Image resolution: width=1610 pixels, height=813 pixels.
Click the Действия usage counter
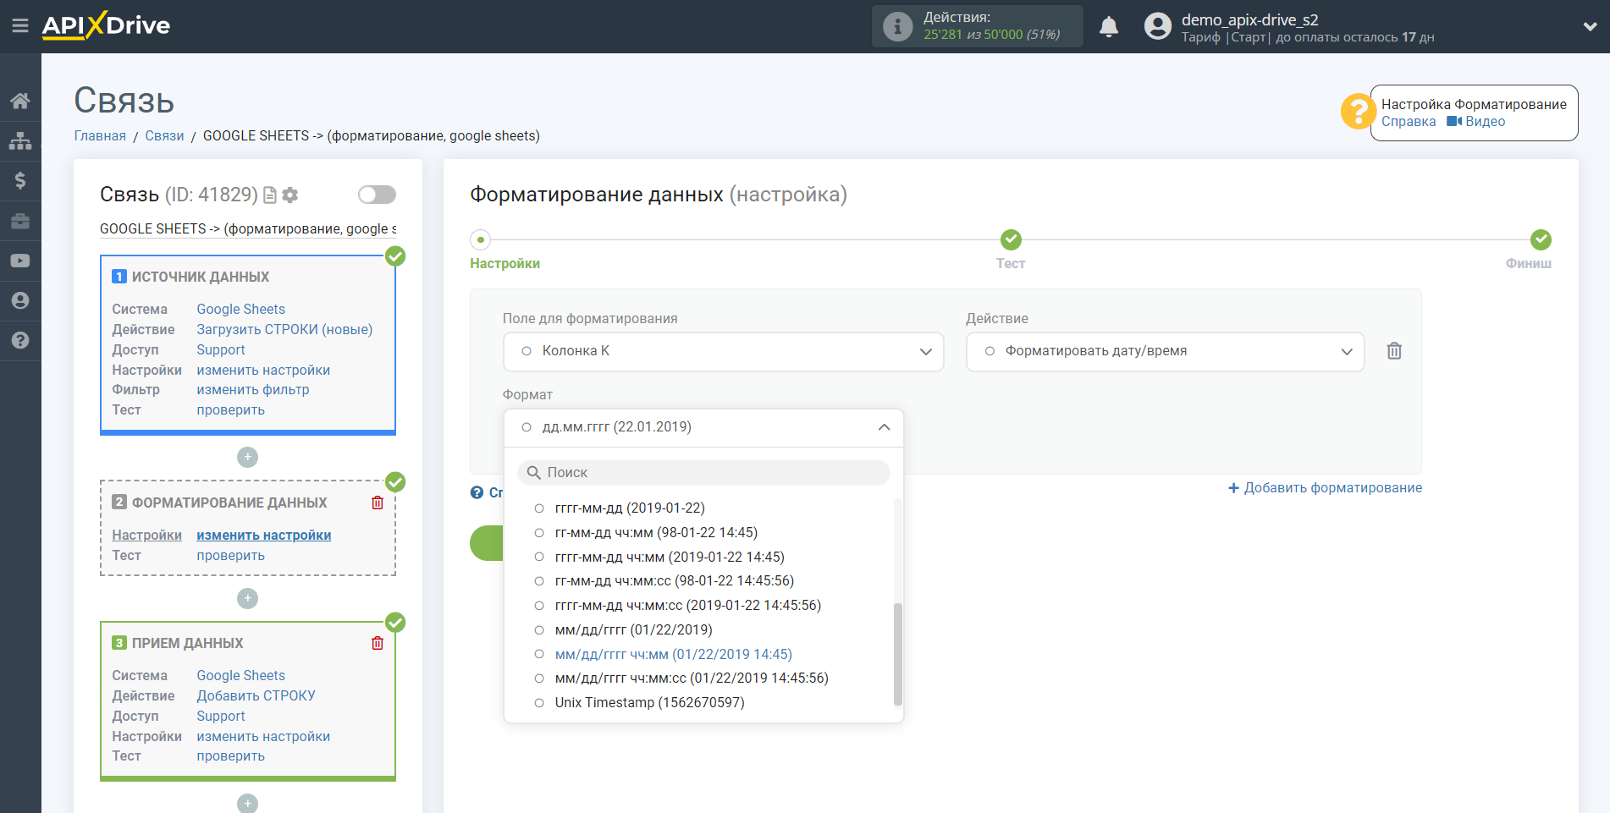click(x=978, y=26)
